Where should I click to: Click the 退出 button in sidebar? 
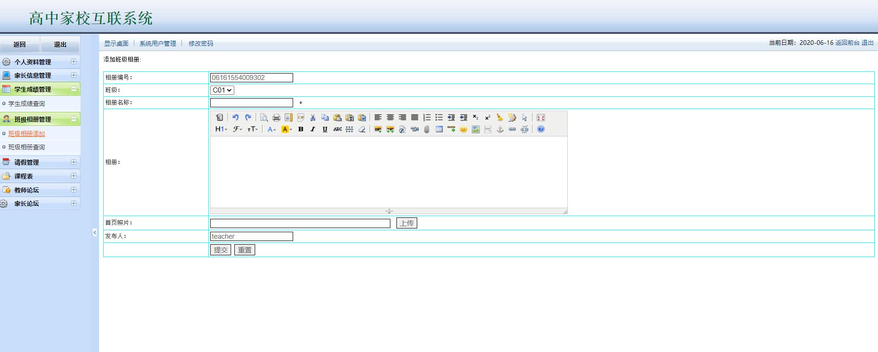60,44
